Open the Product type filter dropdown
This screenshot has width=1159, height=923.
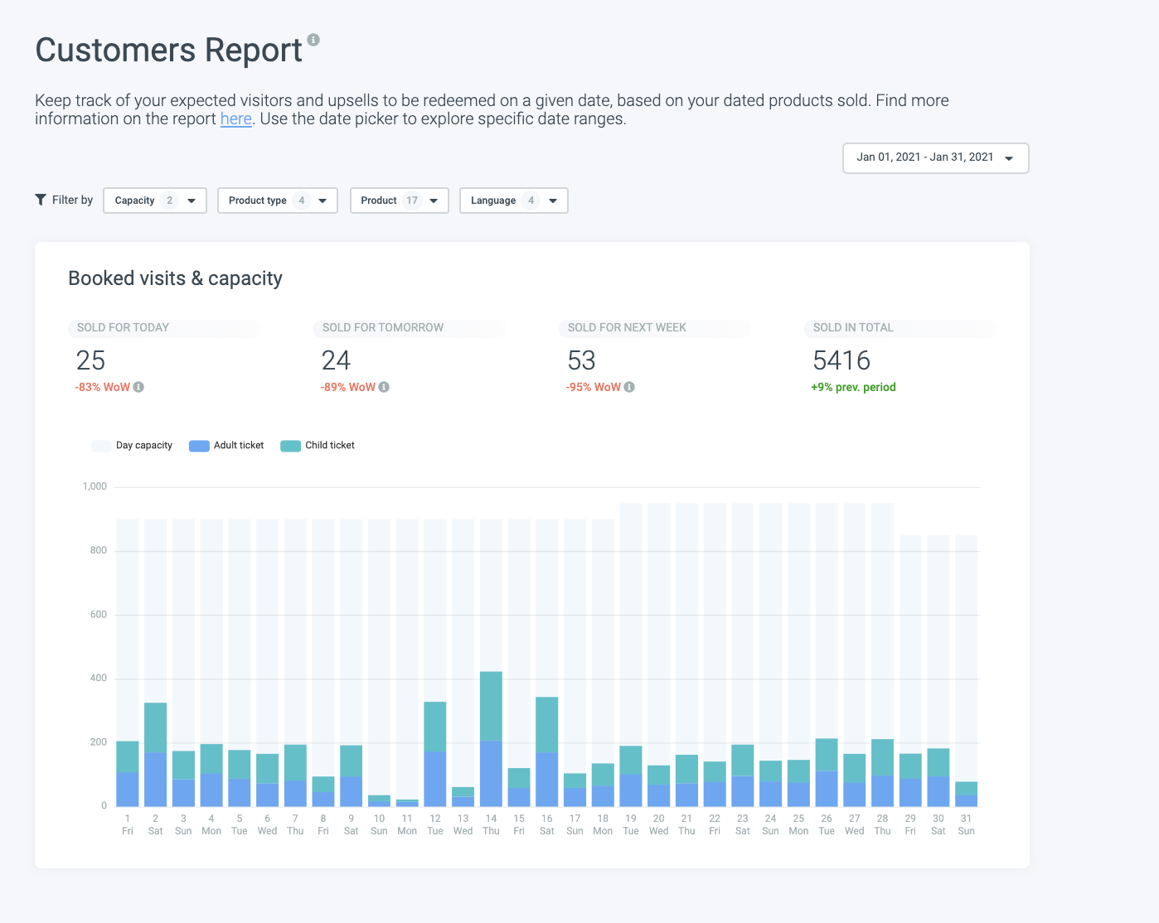tap(277, 201)
